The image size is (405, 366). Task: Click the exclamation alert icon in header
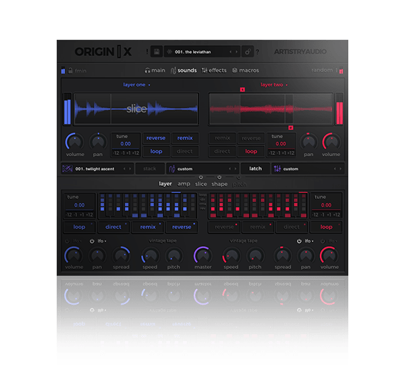click(x=146, y=52)
